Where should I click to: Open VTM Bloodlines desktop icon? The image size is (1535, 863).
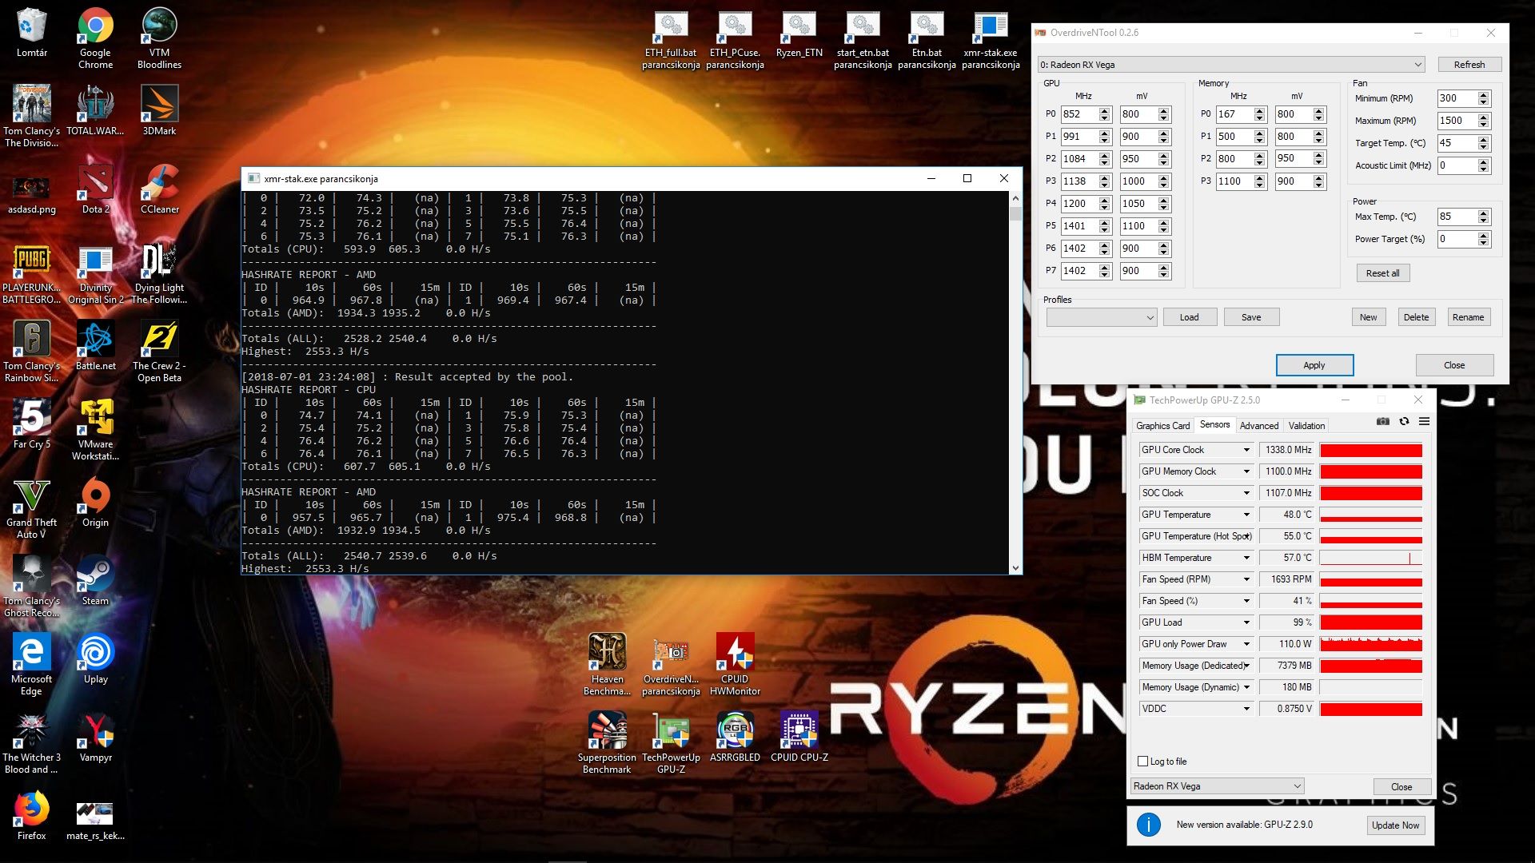[x=159, y=38]
